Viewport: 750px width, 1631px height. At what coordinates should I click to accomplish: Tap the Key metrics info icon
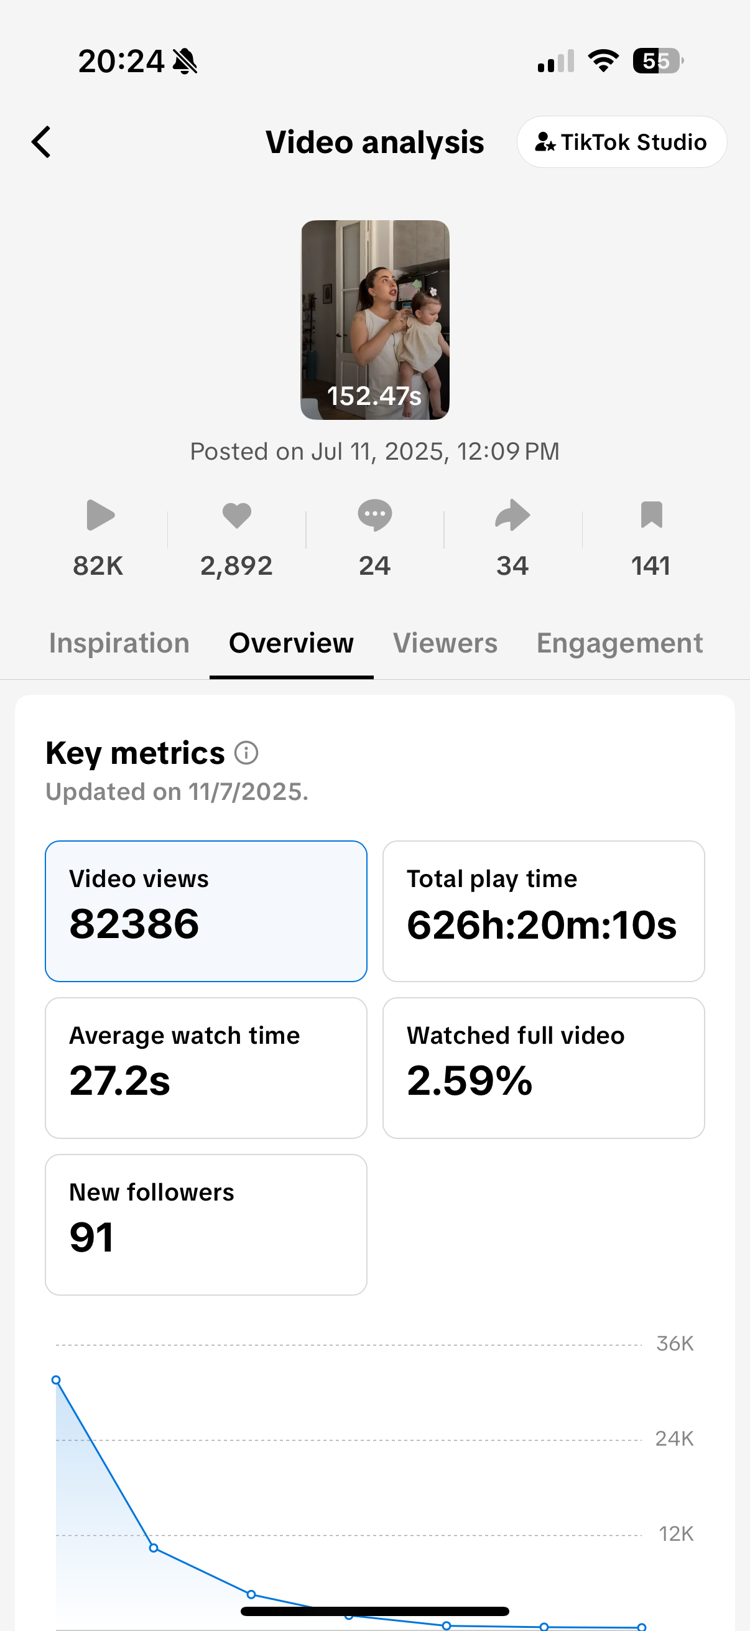246,753
